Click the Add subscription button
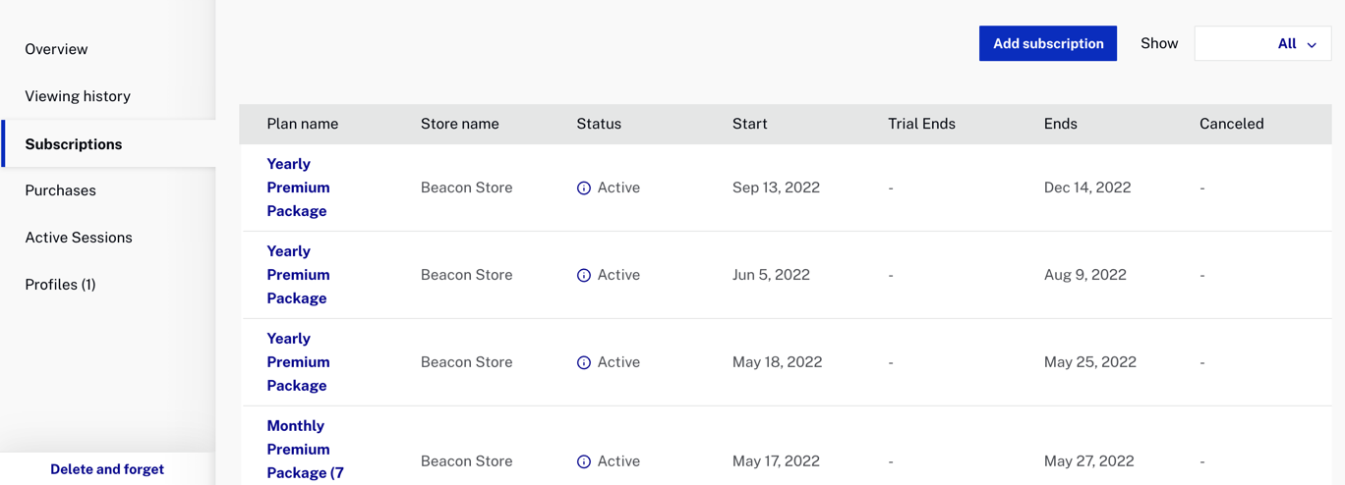The image size is (1345, 485). pyautogui.click(x=1047, y=44)
